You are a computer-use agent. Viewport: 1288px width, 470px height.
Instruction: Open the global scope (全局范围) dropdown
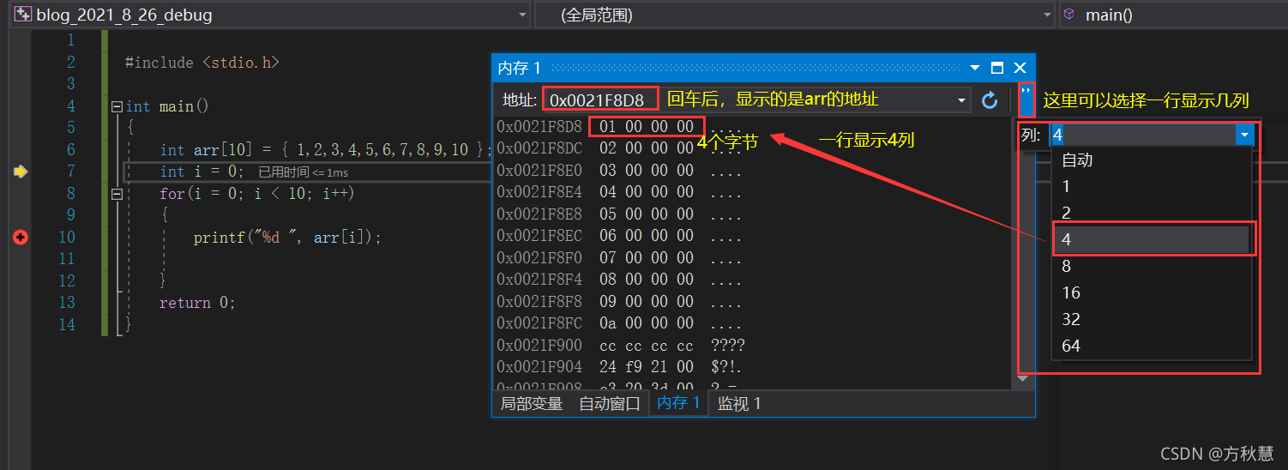tap(1048, 15)
